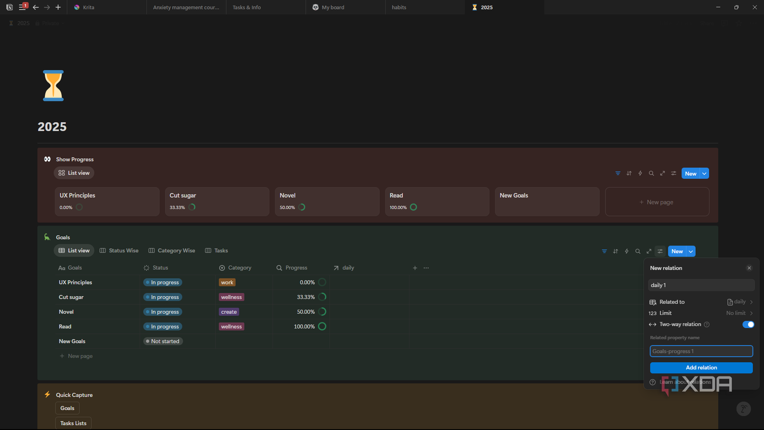Click the Read row progress ring

(322, 327)
